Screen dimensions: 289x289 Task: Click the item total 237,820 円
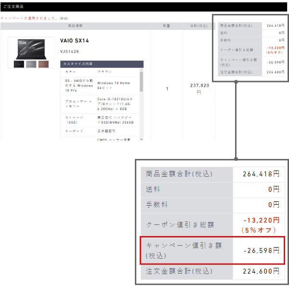pyautogui.click(x=199, y=89)
